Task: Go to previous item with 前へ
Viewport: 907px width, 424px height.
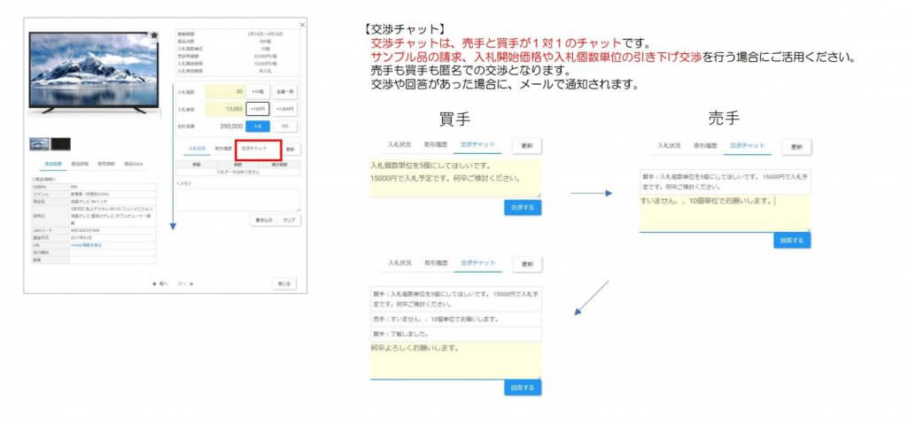Action: (x=159, y=283)
